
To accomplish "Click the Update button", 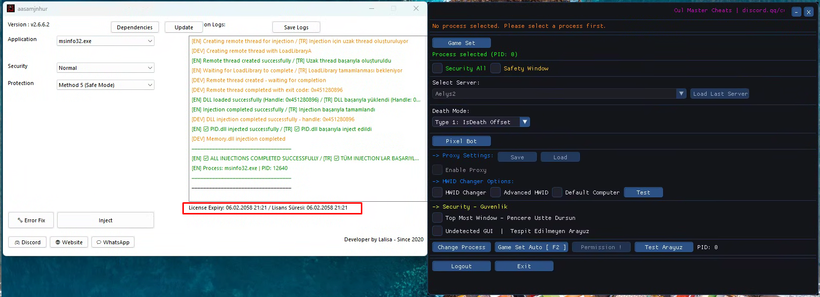I will point(184,27).
